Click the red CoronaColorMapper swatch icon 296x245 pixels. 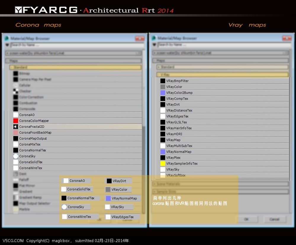tap(16, 121)
